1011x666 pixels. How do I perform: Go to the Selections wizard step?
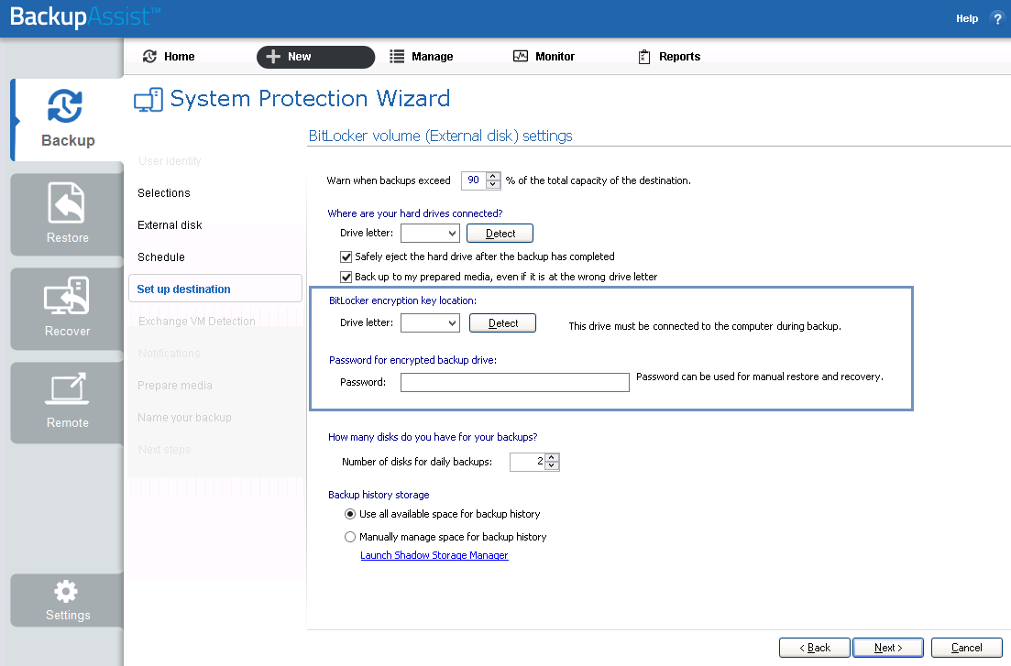(x=164, y=192)
